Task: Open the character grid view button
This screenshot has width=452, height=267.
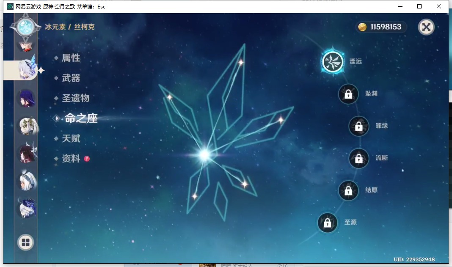Action: [x=26, y=242]
